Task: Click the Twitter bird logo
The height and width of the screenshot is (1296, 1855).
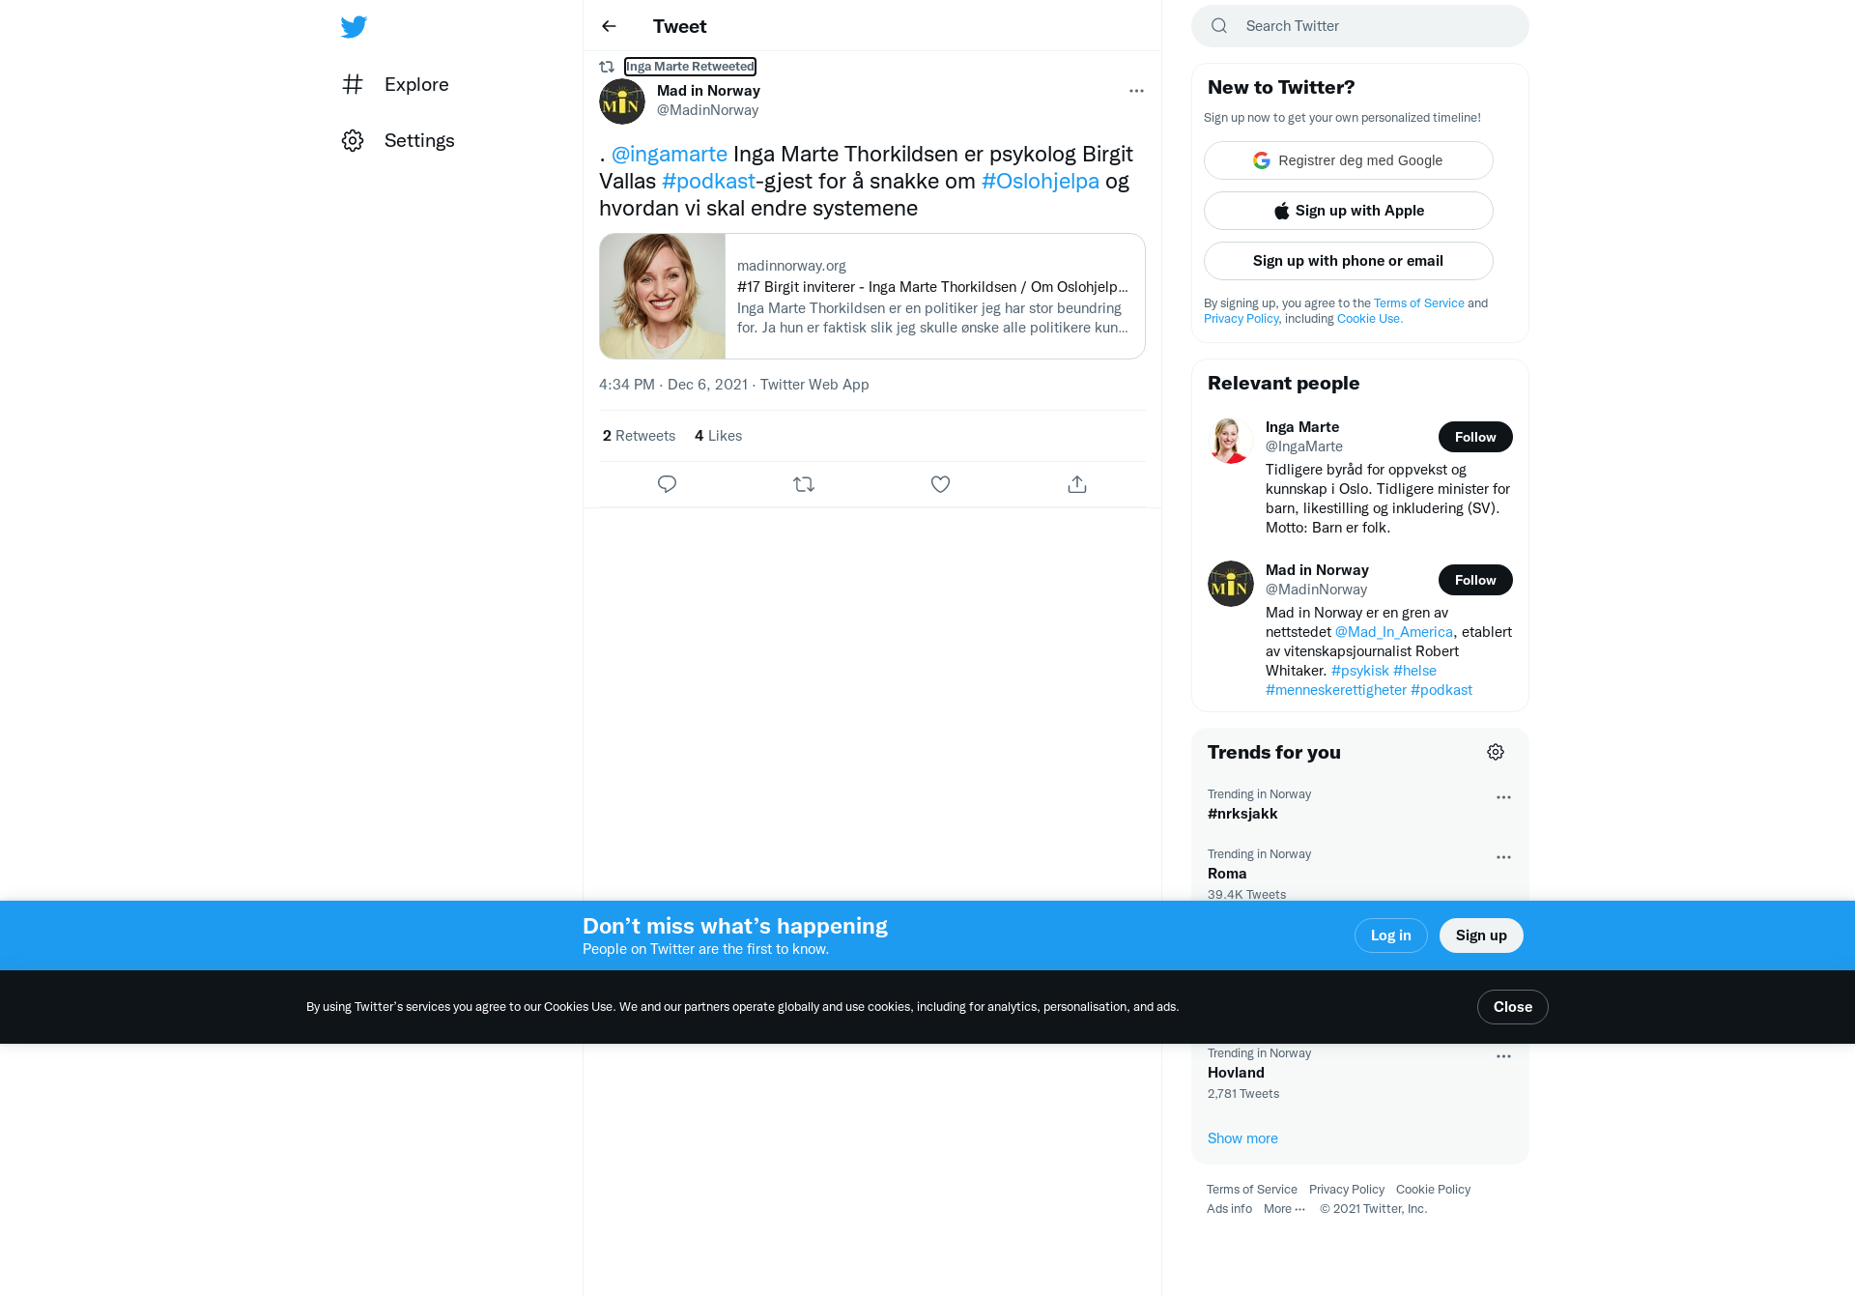Action: (354, 26)
